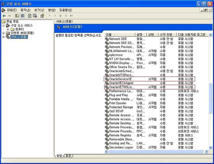Image resolution: width=214 pixels, height=164 pixels.
Task: Click the Forward arrow toolbar icon
Action: click(x=9, y=16)
